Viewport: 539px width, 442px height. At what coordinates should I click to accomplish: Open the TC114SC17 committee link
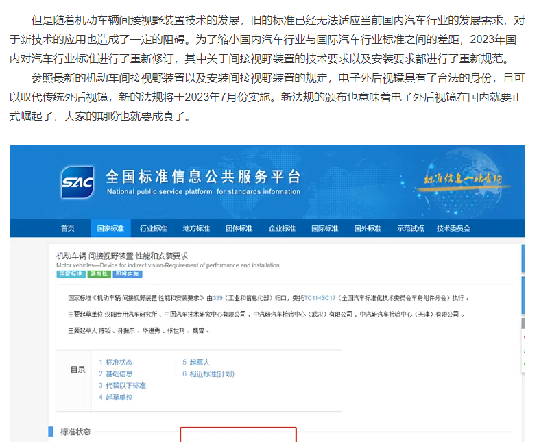tap(320, 298)
